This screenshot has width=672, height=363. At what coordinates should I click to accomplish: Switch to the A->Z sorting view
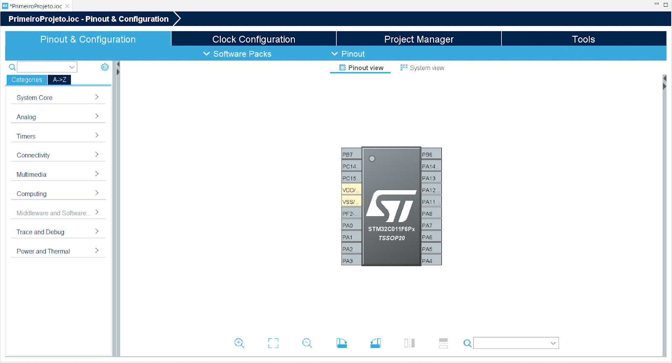pyautogui.click(x=59, y=80)
